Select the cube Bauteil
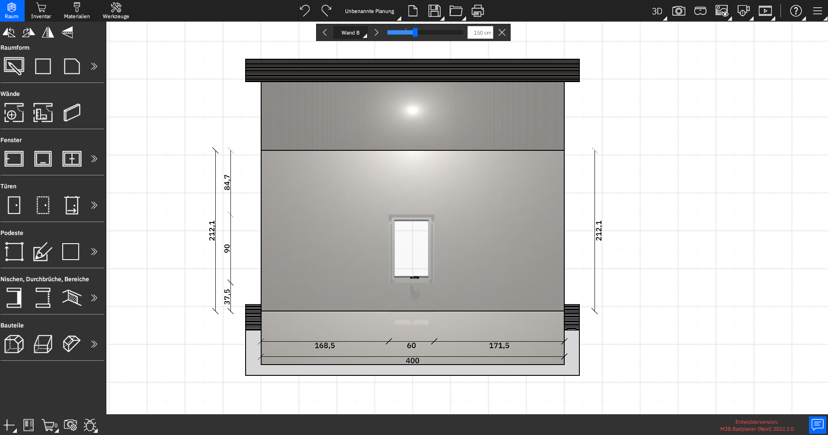The width and height of the screenshot is (828, 435). coord(14,344)
